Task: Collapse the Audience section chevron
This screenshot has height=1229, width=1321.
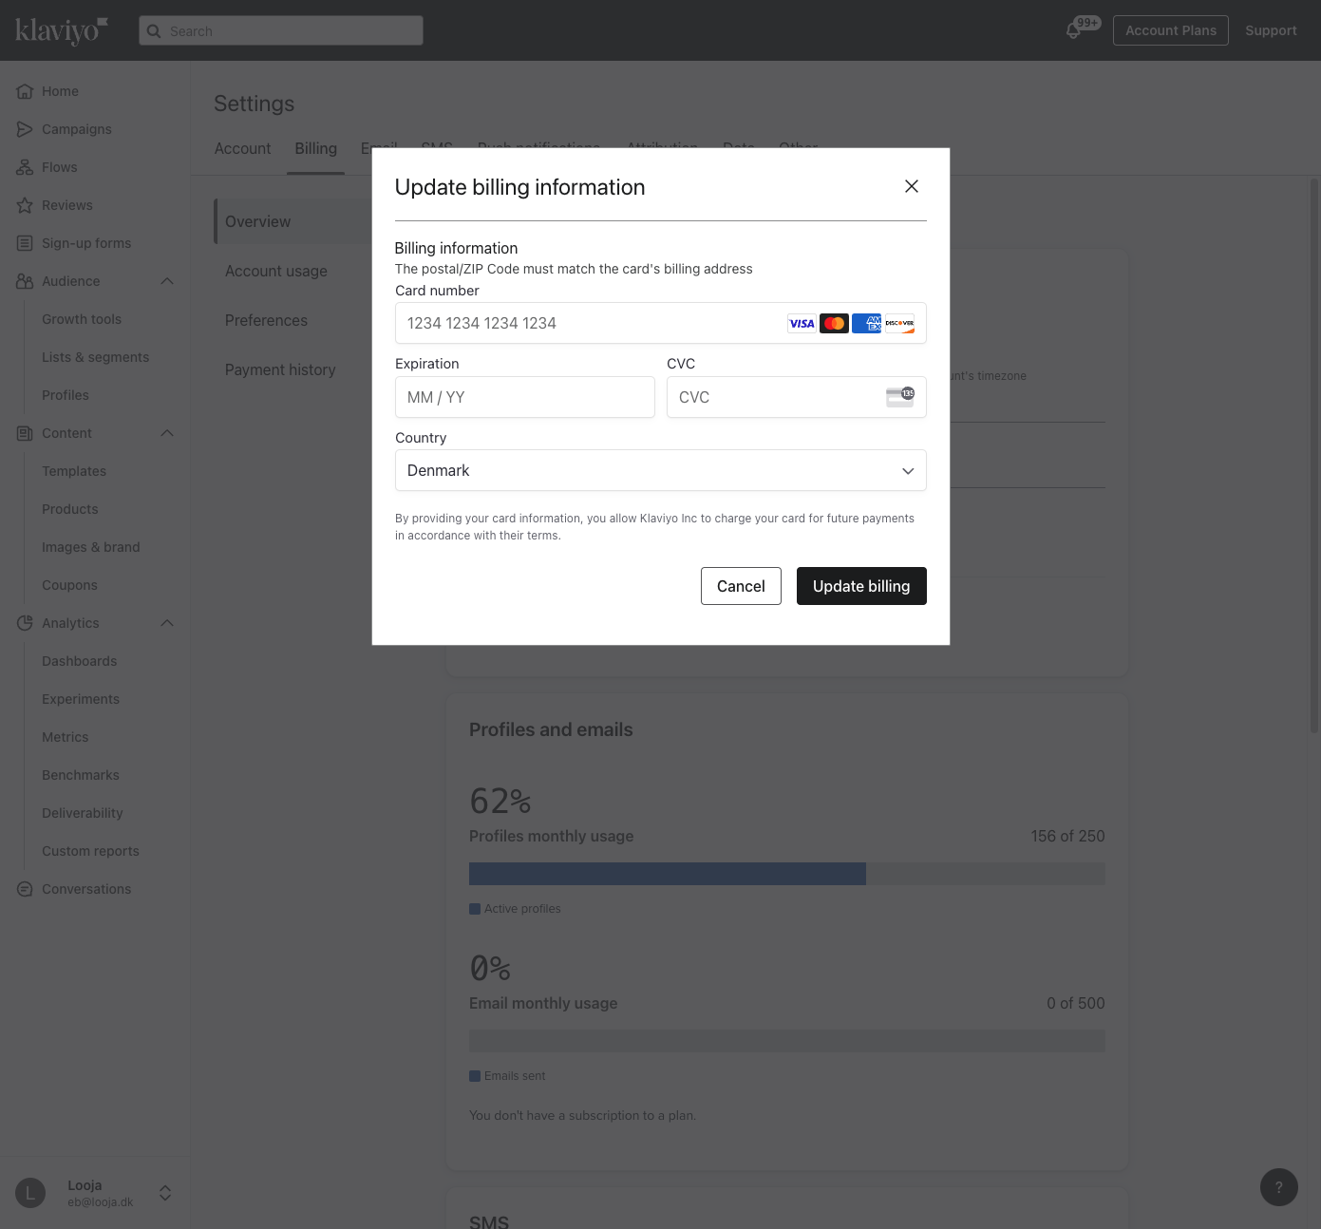Action: [167, 281]
